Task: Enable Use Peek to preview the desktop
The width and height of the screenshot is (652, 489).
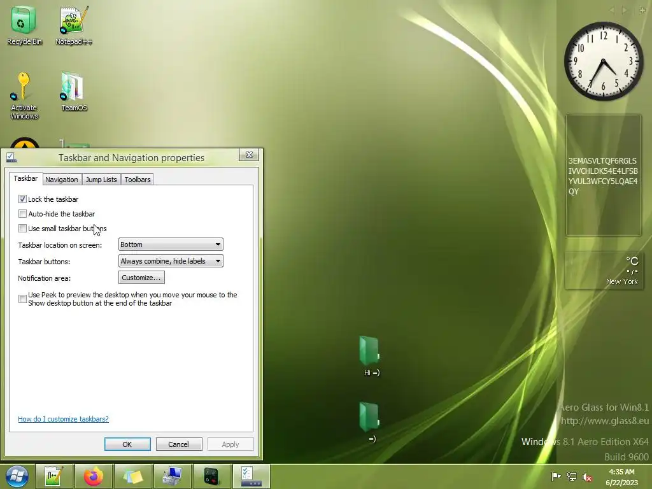Action: [x=22, y=299]
